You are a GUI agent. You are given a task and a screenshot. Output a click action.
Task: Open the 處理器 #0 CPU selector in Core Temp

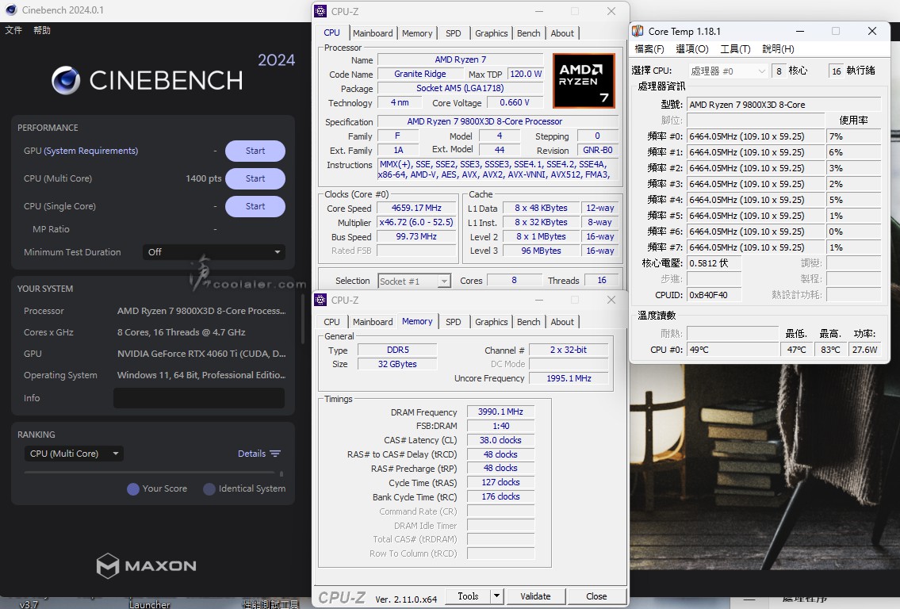click(x=728, y=71)
